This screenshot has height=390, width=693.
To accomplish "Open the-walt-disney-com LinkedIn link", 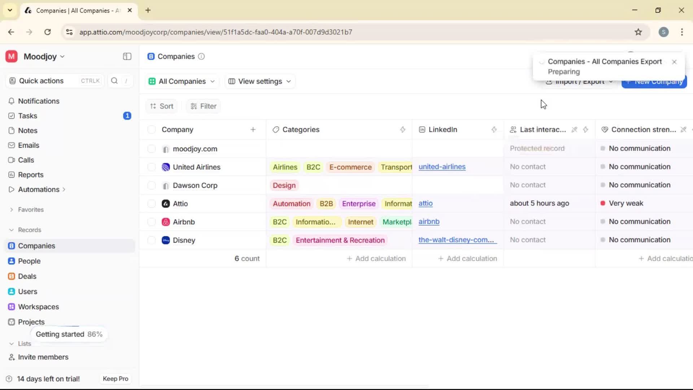I will (x=457, y=240).
